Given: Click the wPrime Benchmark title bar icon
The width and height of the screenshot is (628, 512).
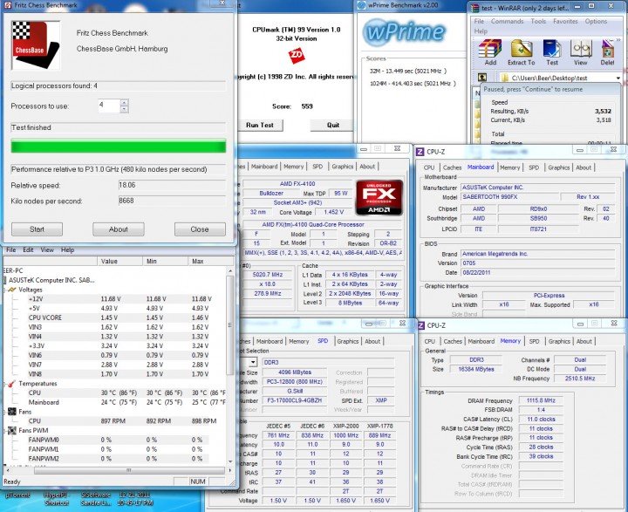Looking at the screenshot, I should pyautogui.click(x=362, y=5).
